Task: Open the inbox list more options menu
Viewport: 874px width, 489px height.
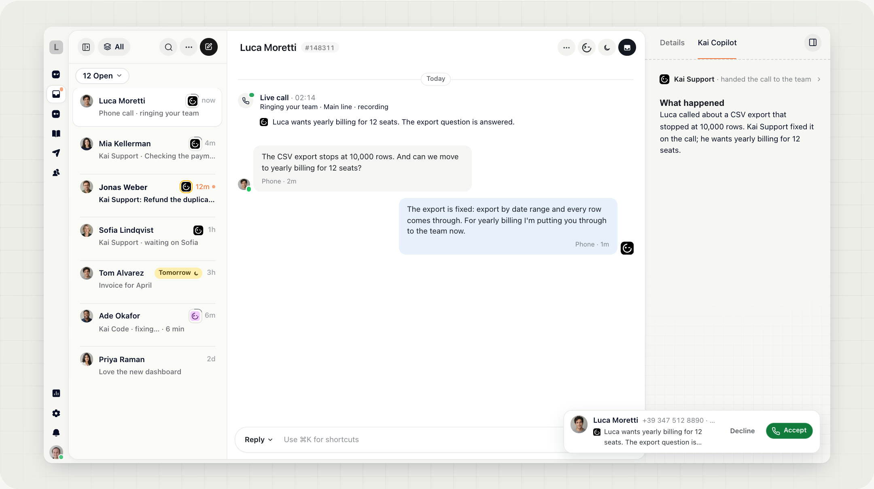Action: point(189,47)
